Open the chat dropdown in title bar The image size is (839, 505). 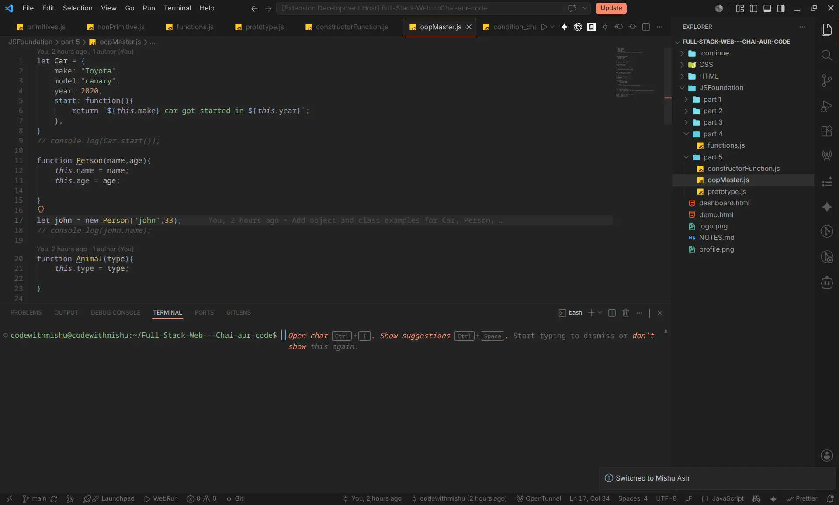[x=584, y=8]
